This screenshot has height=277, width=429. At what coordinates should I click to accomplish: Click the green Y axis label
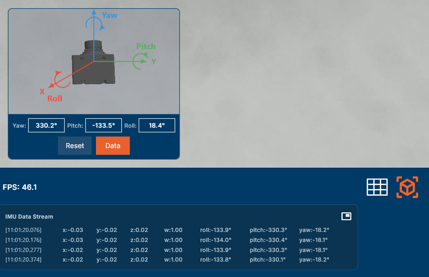pos(154,61)
